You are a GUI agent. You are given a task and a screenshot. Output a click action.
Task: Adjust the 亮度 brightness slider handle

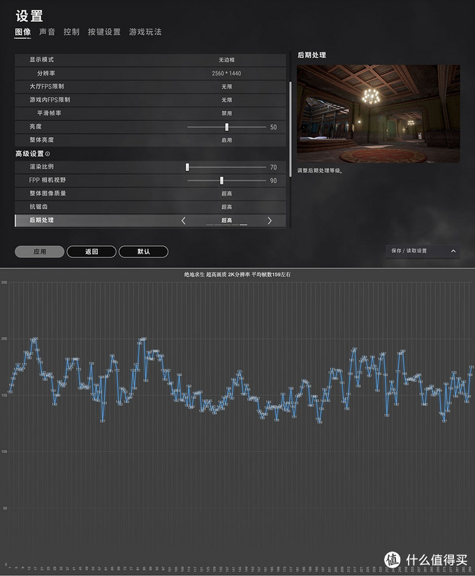click(227, 127)
